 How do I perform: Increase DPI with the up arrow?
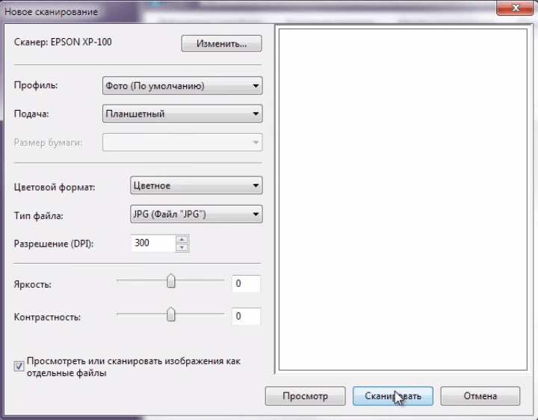pyautogui.click(x=182, y=239)
